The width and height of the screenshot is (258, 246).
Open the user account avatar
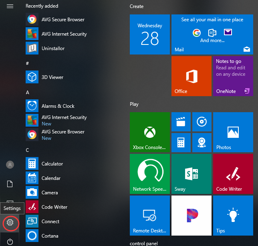(10, 165)
